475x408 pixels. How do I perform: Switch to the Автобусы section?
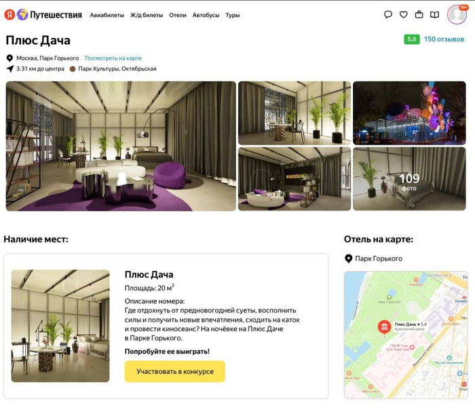[206, 15]
